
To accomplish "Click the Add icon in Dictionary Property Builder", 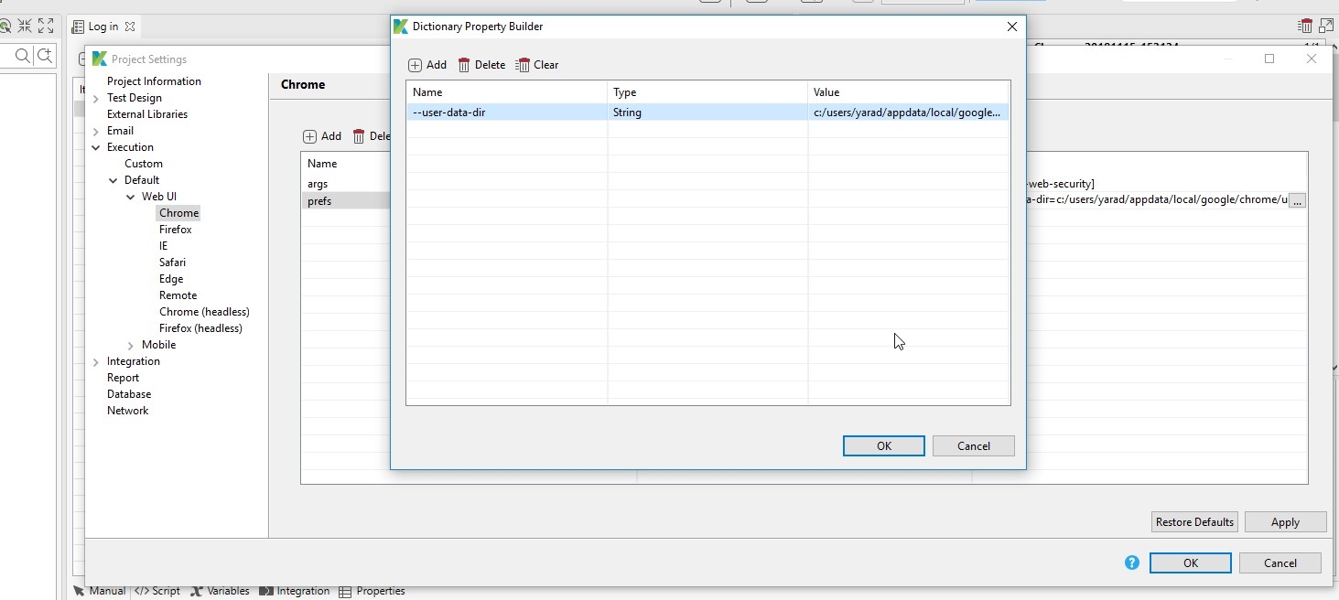I will pos(416,65).
